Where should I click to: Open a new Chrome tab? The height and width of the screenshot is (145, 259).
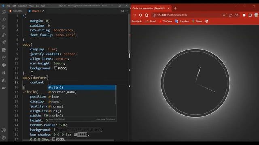175,8
